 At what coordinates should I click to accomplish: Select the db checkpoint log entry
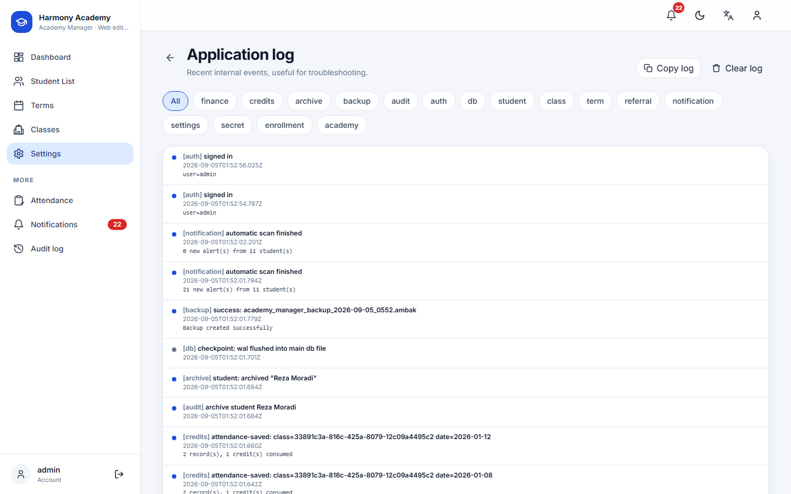tap(465, 353)
